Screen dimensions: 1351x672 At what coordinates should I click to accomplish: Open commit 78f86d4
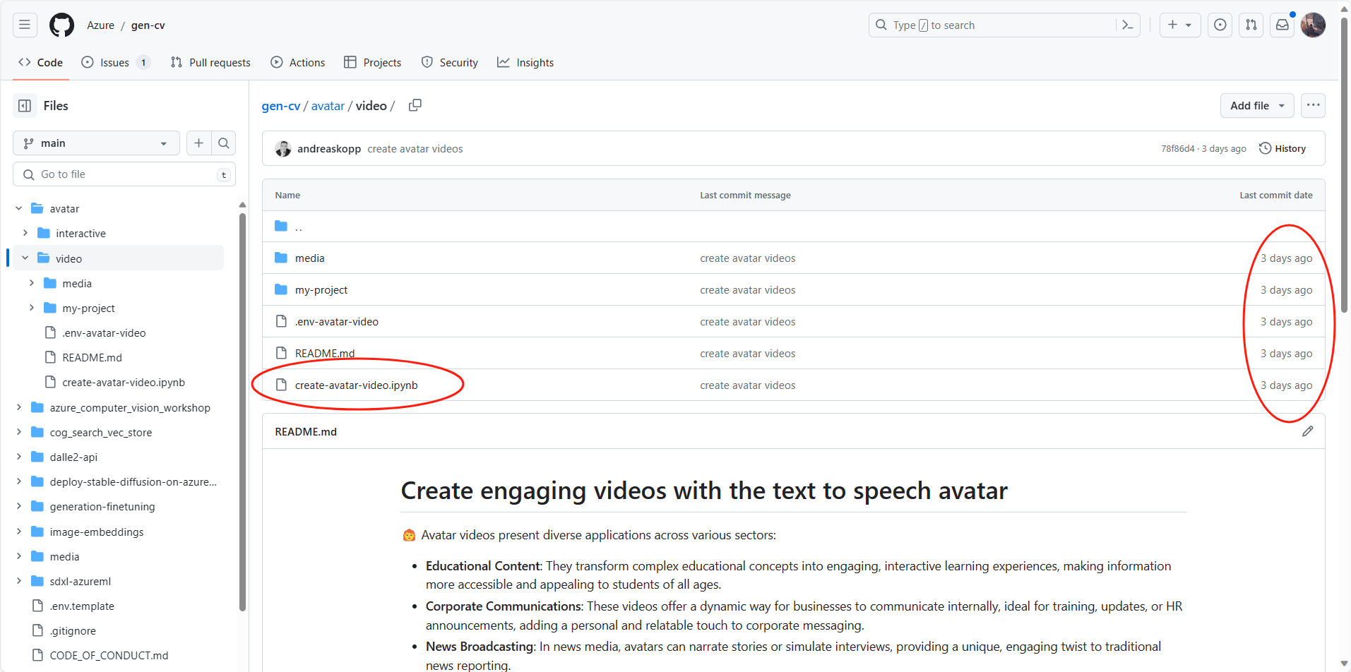pyautogui.click(x=1178, y=149)
